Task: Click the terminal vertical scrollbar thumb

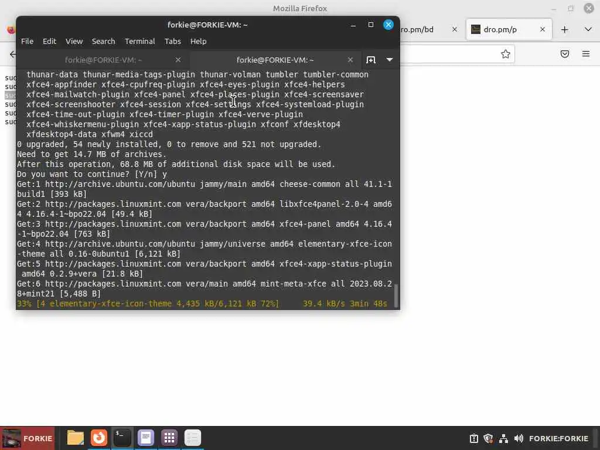Action: pyautogui.click(x=396, y=295)
